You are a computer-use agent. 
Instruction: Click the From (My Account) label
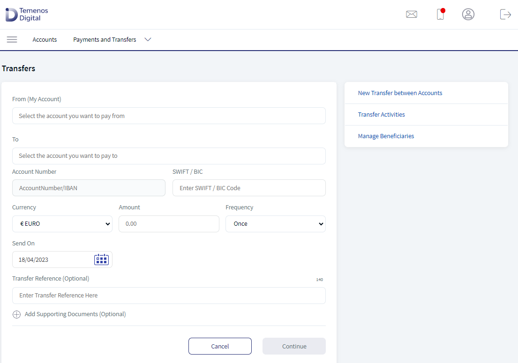(37, 99)
